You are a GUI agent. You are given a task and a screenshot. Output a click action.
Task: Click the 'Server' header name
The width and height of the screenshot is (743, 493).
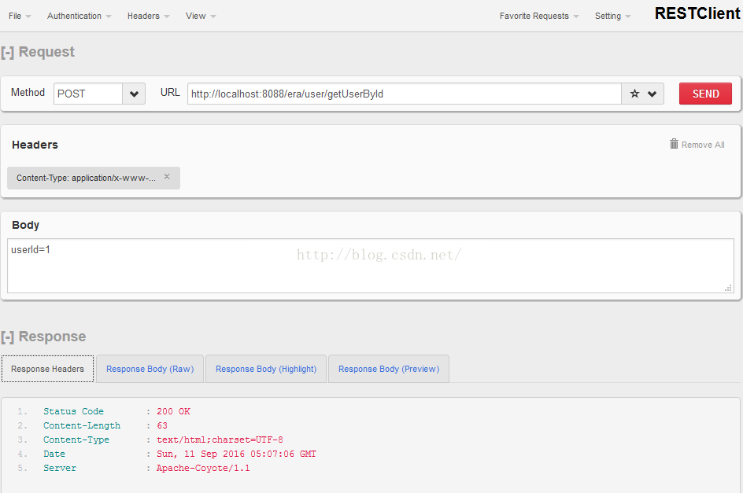click(x=60, y=468)
